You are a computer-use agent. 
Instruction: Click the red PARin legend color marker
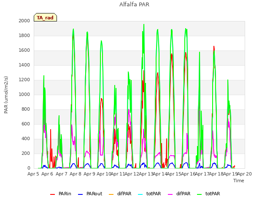point(52,194)
